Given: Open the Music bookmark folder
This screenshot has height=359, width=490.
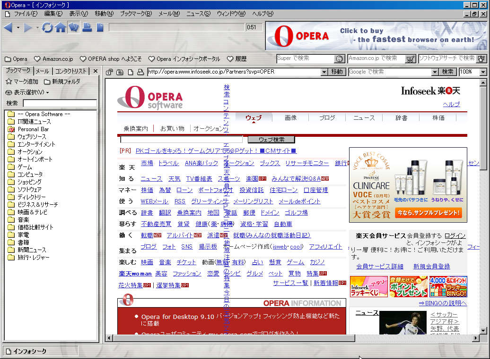Looking at the screenshot, I should [18, 220].
